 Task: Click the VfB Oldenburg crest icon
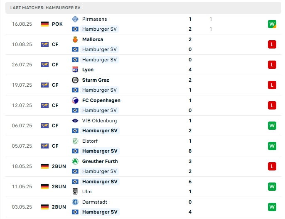point(75,121)
